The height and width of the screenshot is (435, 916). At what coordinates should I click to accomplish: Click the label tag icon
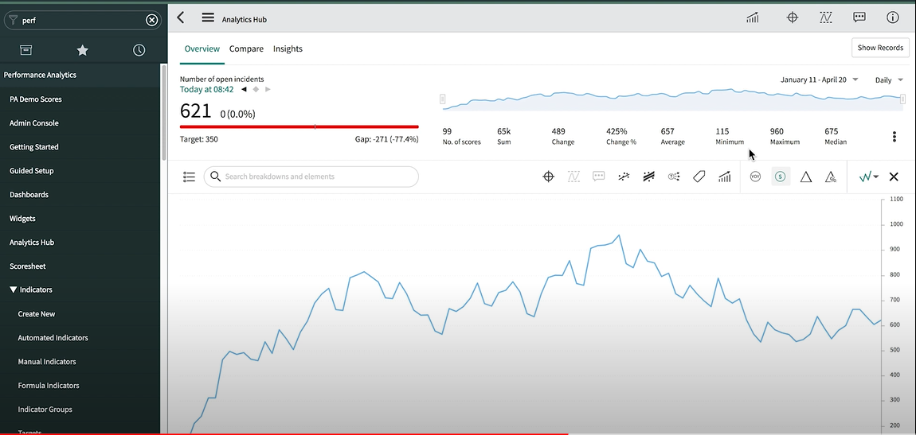click(x=699, y=177)
